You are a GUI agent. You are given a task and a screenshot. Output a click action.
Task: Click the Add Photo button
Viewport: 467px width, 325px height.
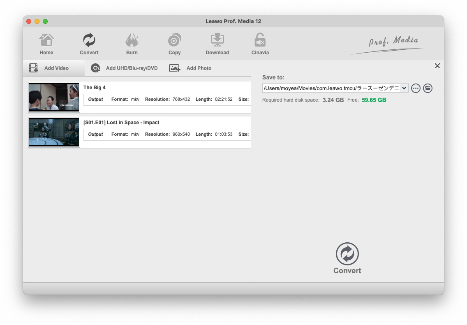pyautogui.click(x=190, y=68)
